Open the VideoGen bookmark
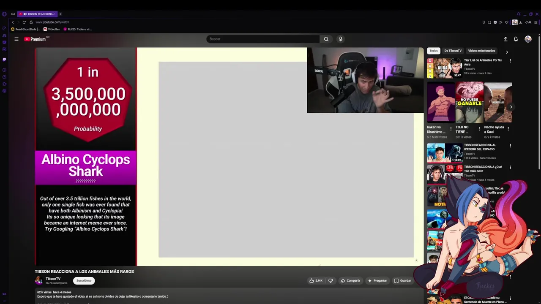The width and height of the screenshot is (541, 304). coord(52,29)
